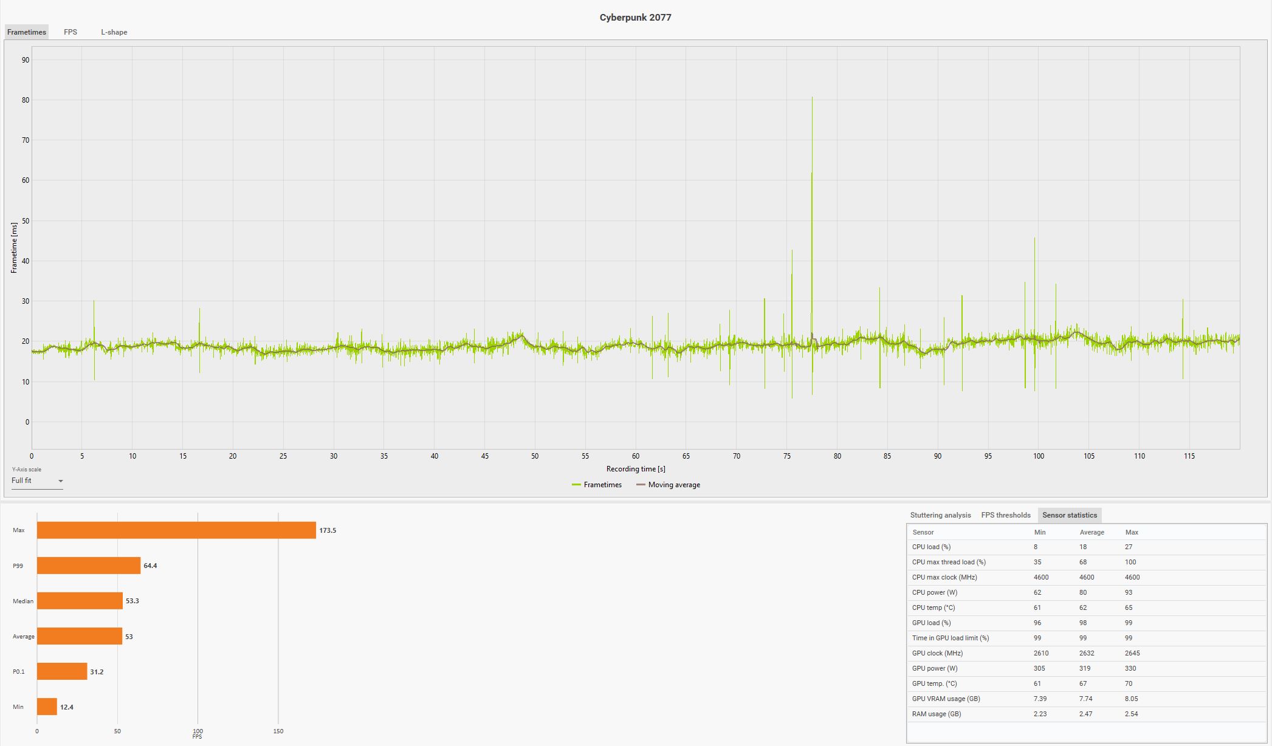The height and width of the screenshot is (746, 1272).
Task: Toggle the Moving average legend entry
Action: click(668, 485)
